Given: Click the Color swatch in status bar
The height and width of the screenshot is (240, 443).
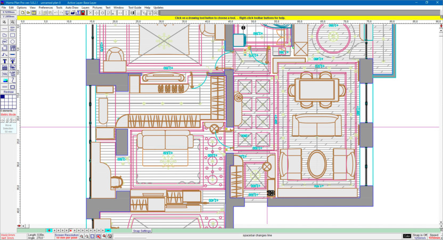Looking at the screenshot, I should (x=407, y=236).
